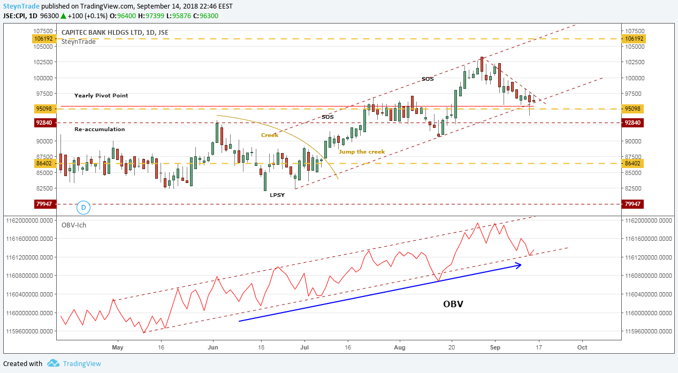Open the SteynTrade author link in header
Viewport: 678px width, 373px height.
tap(20, 6)
